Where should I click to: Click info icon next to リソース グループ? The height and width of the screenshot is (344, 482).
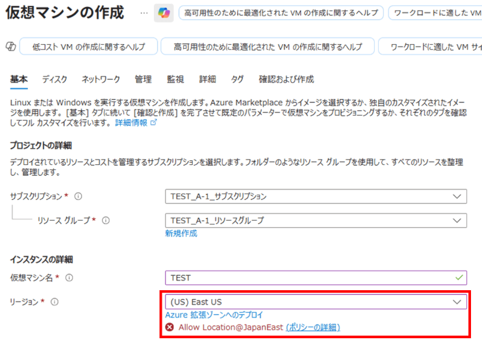tap(106, 221)
